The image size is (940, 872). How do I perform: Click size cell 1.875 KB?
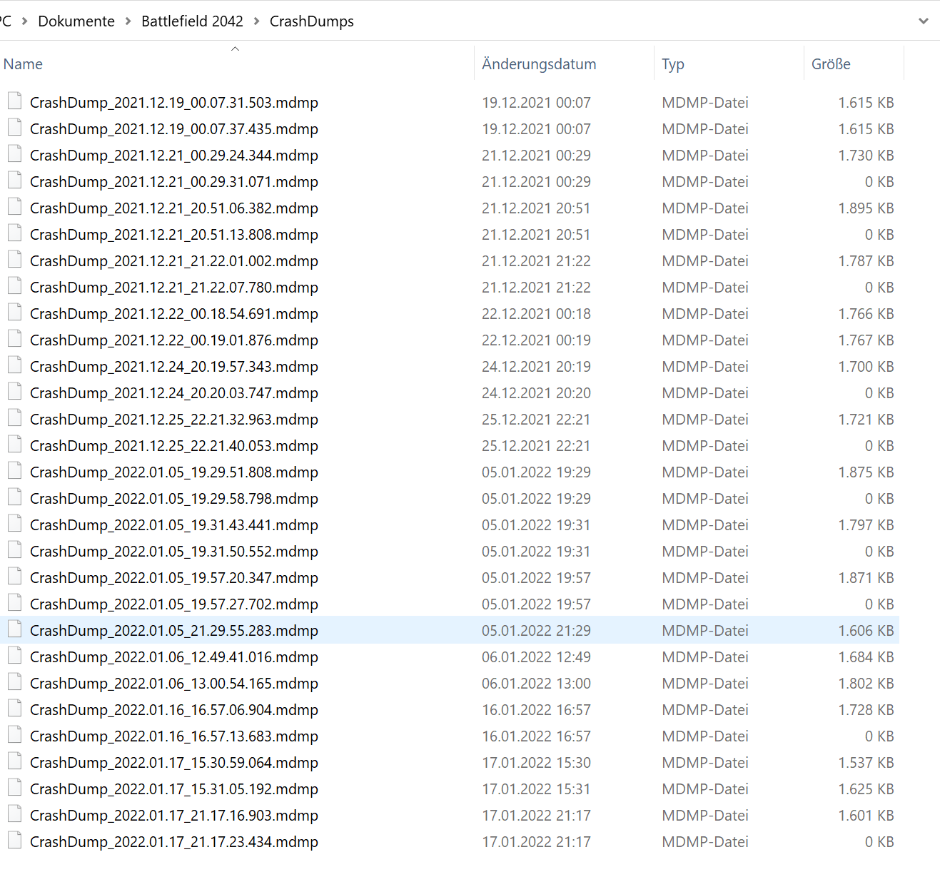tap(866, 472)
